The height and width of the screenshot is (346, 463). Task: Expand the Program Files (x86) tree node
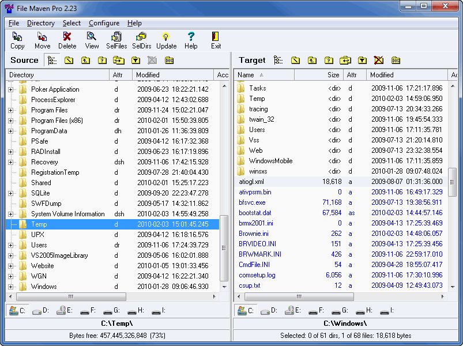[10, 121]
